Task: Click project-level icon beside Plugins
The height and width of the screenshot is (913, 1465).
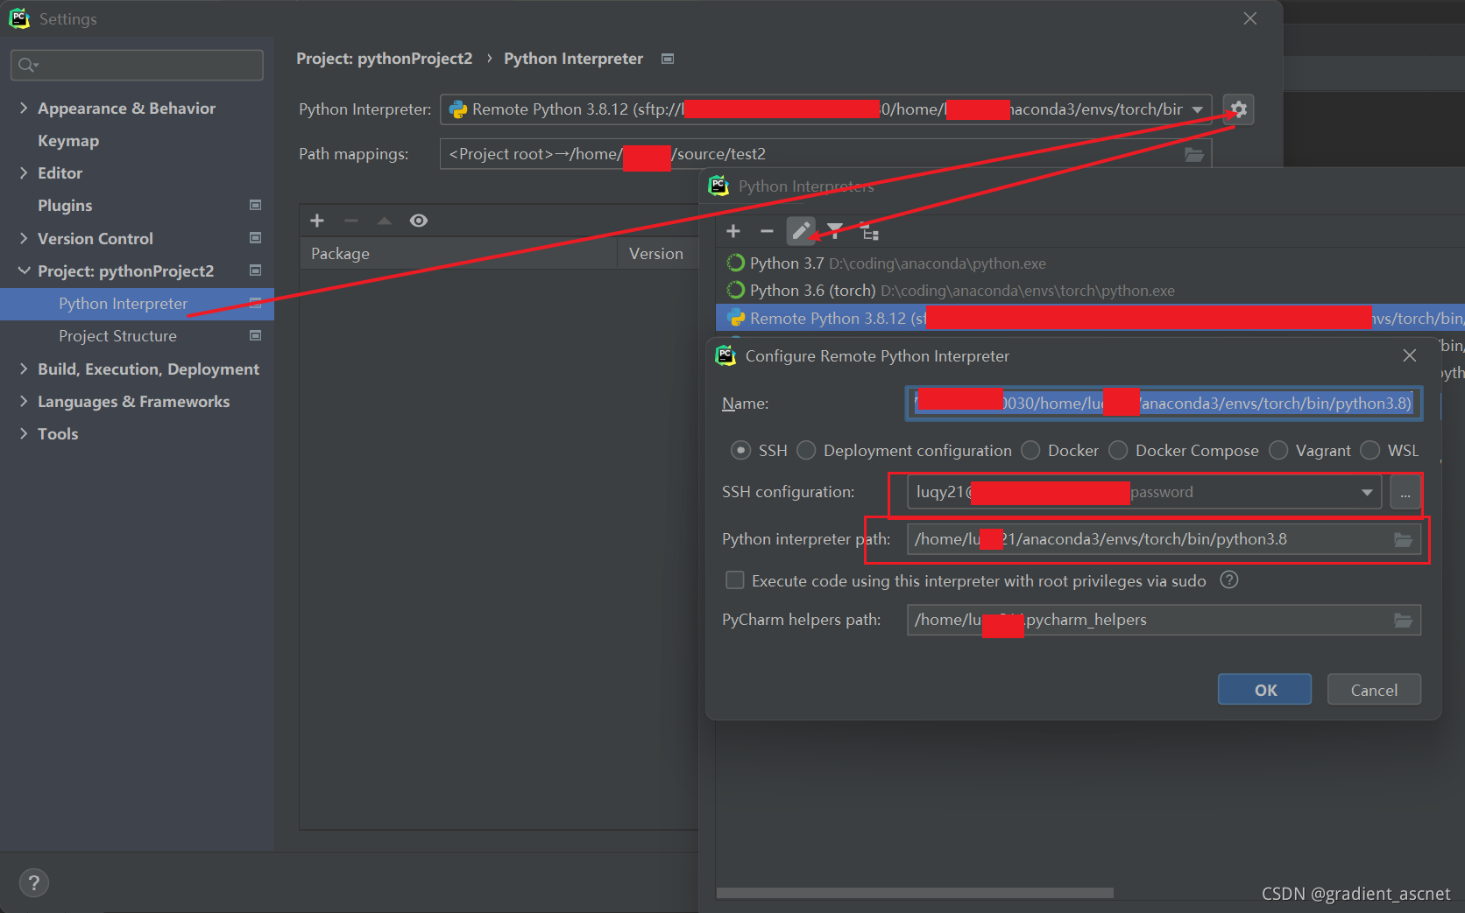Action: click(256, 205)
